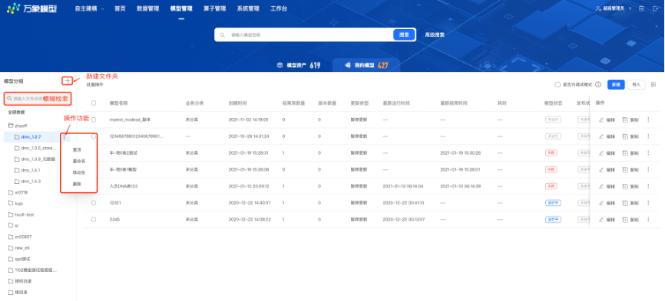Open the more-options dots for the 12321 row
Image resolution: width=665 pixels, height=301 pixels.
click(648, 203)
